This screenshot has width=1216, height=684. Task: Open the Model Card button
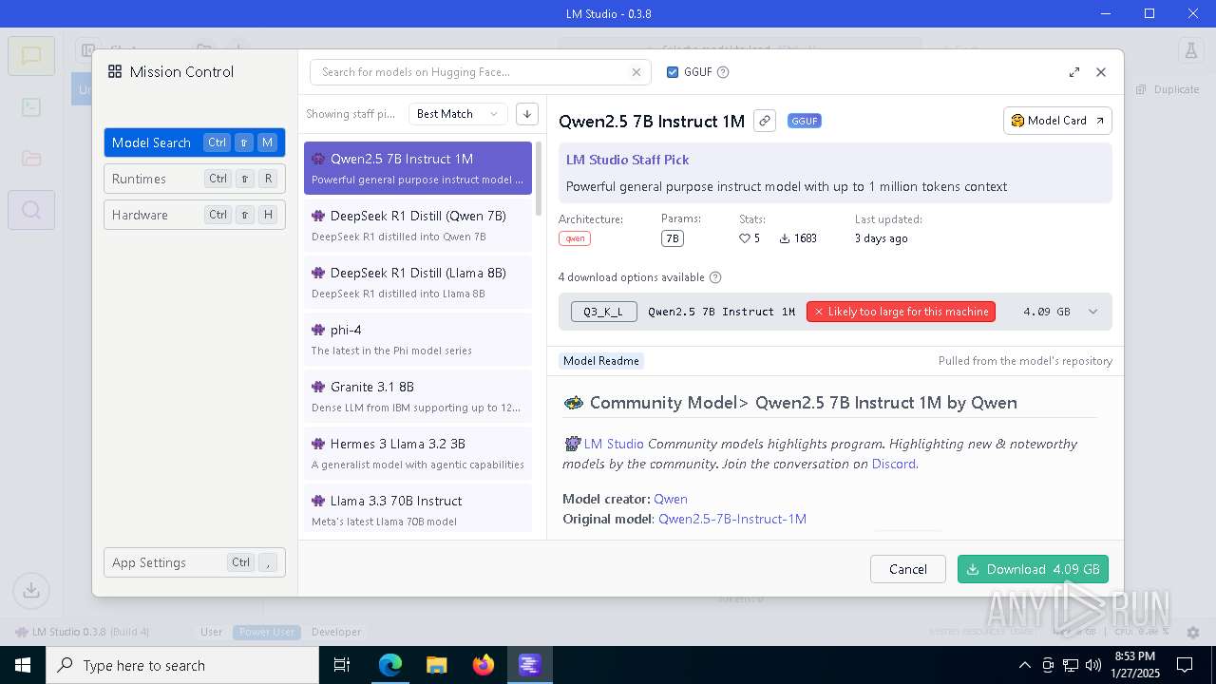[1057, 121]
